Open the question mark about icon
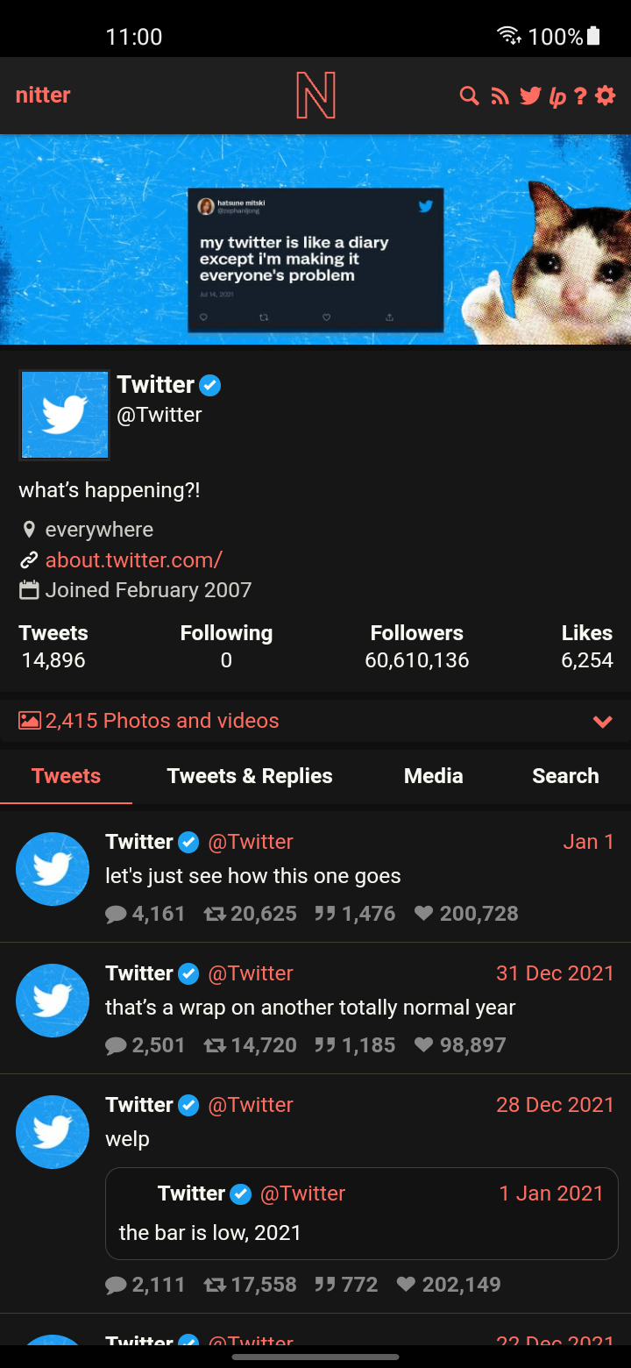This screenshot has width=631, height=1368. pyautogui.click(x=580, y=96)
